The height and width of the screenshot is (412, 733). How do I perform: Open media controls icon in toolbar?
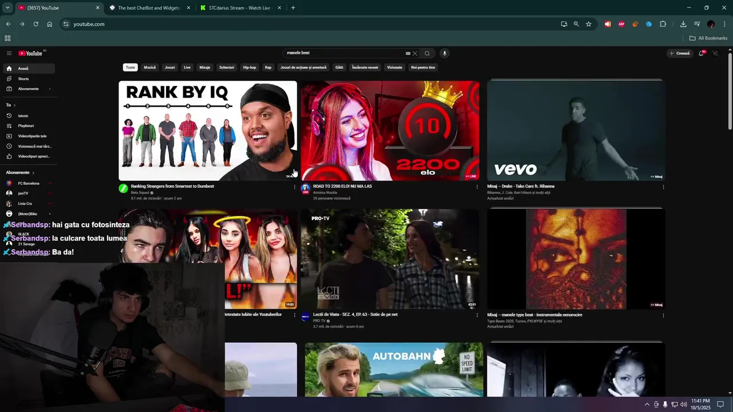697,24
